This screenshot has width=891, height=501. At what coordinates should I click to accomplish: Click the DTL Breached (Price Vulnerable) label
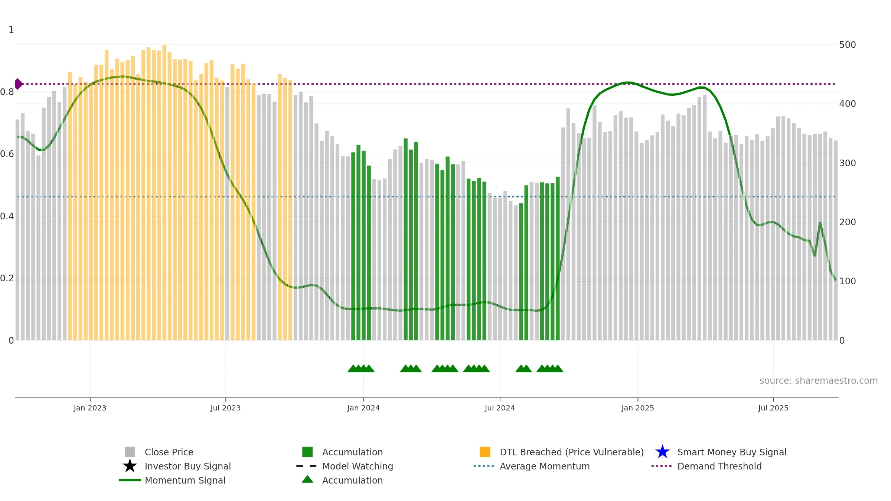572,452
